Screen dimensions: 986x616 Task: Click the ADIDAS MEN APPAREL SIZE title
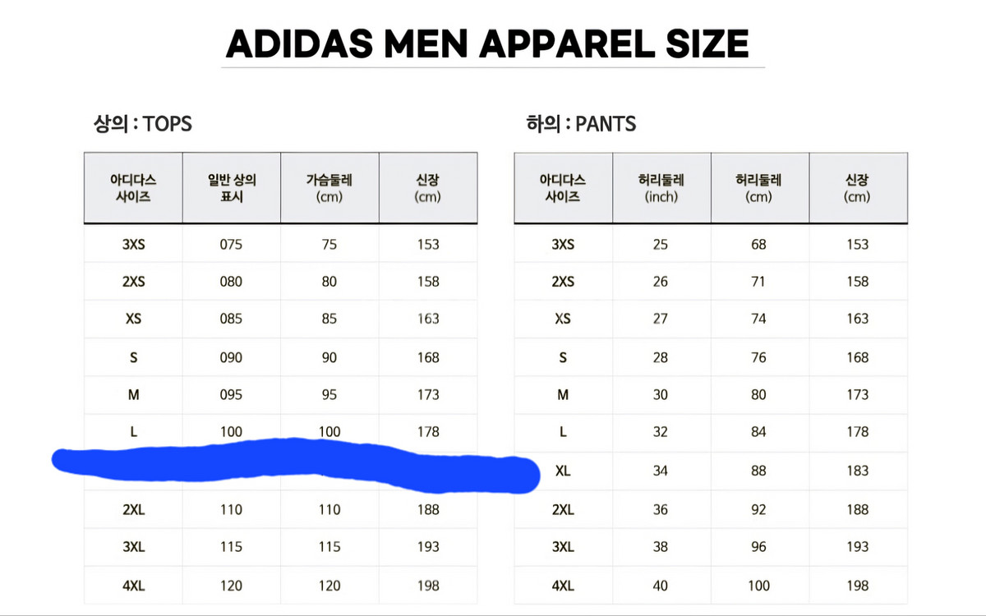[x=487, y=44]
